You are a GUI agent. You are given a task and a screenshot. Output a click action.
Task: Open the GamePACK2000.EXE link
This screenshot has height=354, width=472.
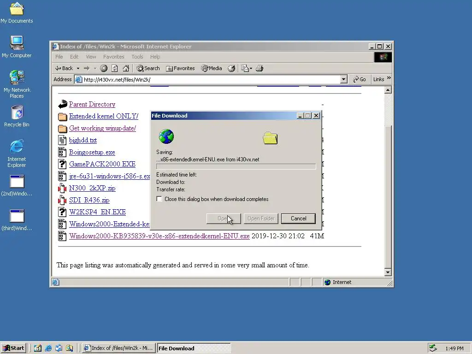click(x=102, y=164)
